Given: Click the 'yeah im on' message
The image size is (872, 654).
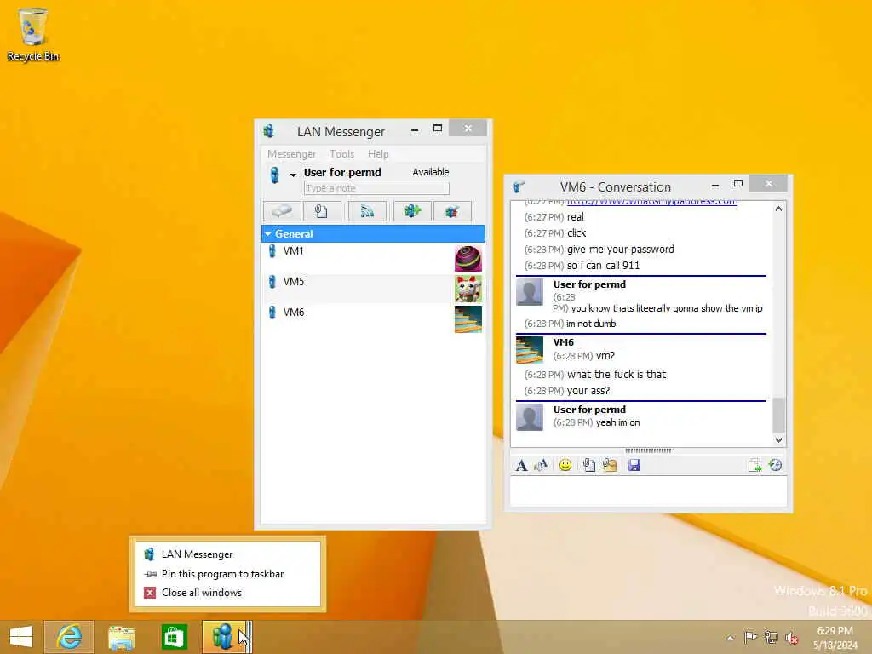Looking at the screenshot, I should coord(617,422).
